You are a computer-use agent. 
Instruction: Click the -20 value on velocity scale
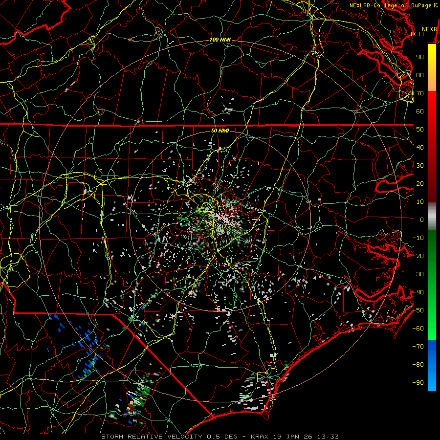point(418,256)
